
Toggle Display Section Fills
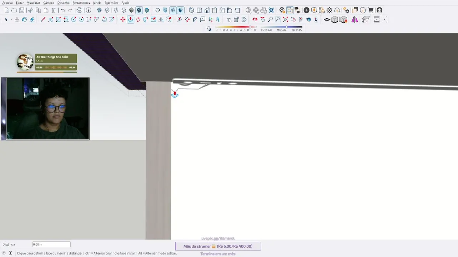click(x=181, y=10)
